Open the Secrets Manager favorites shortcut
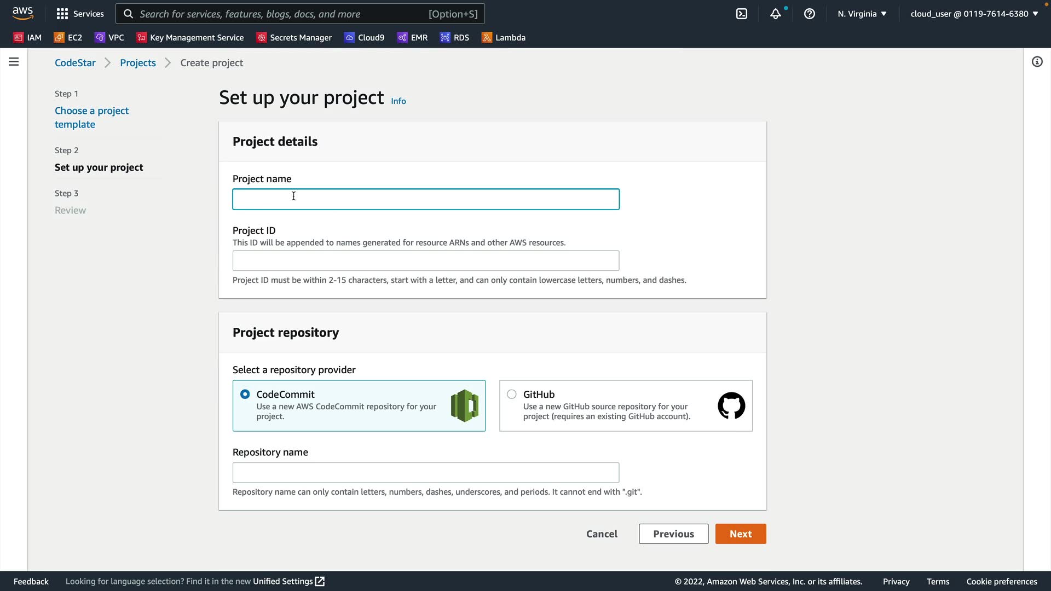 click(294, 37)
